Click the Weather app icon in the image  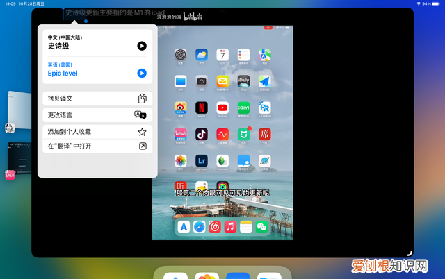coord(202,55)
